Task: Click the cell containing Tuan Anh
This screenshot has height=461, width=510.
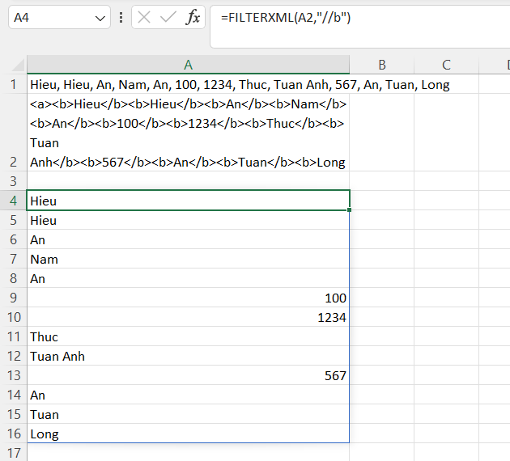Action: (x=188, y=357)
